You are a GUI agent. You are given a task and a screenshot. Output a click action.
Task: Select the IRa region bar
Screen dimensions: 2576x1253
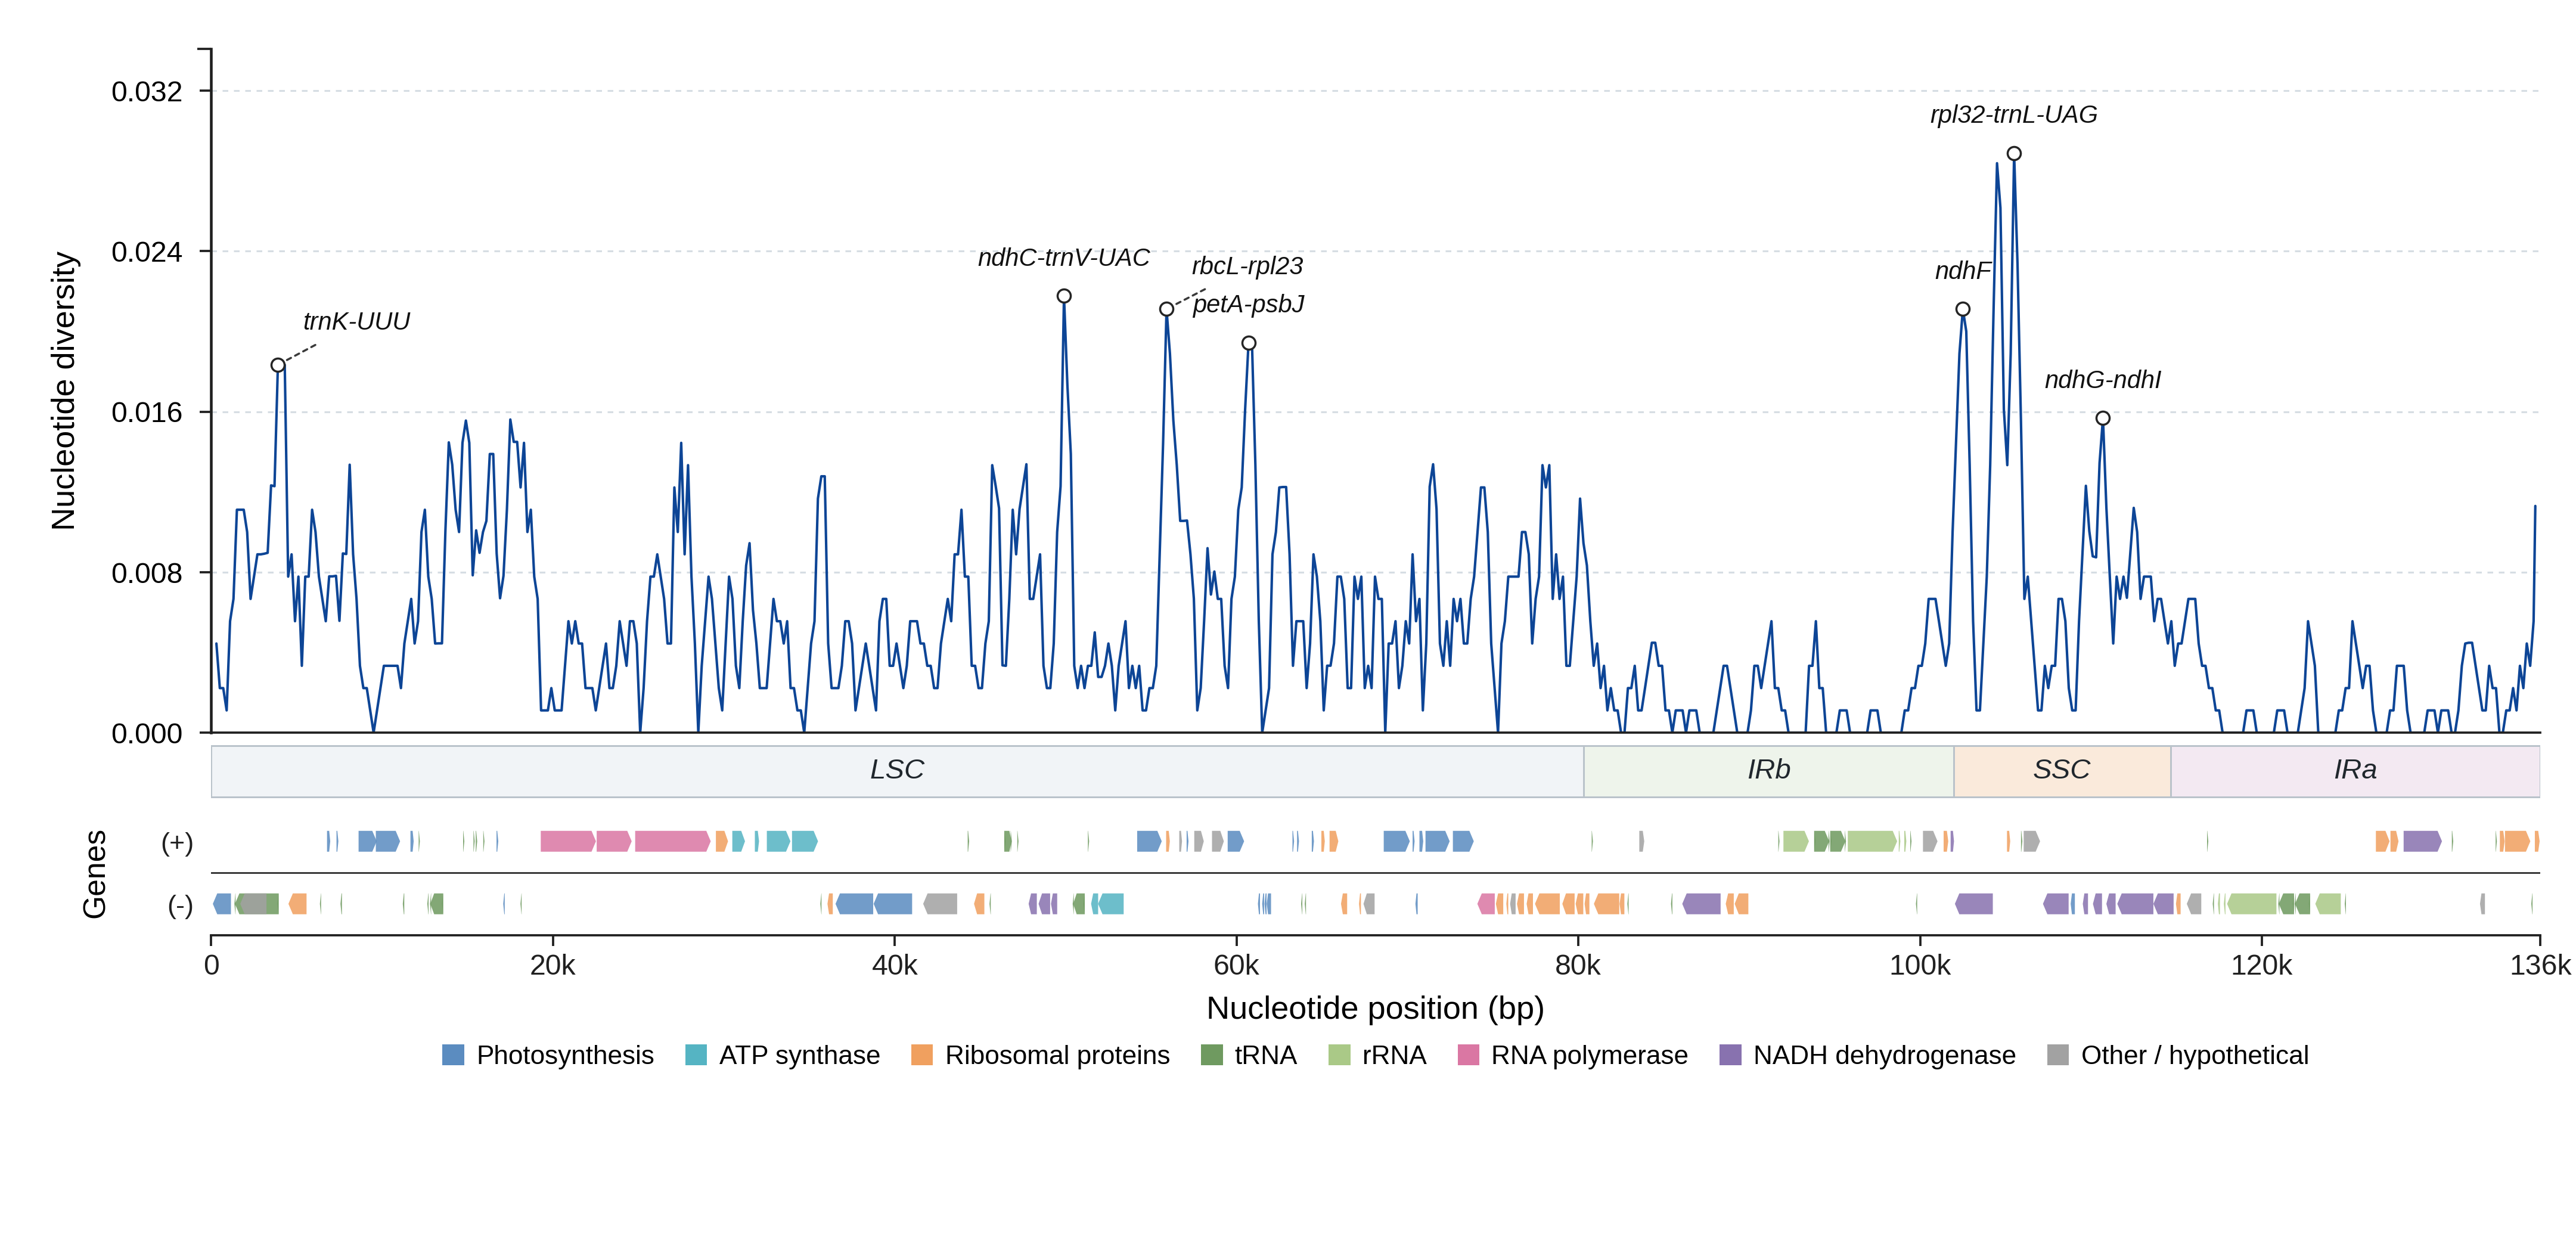point(2355,771)
